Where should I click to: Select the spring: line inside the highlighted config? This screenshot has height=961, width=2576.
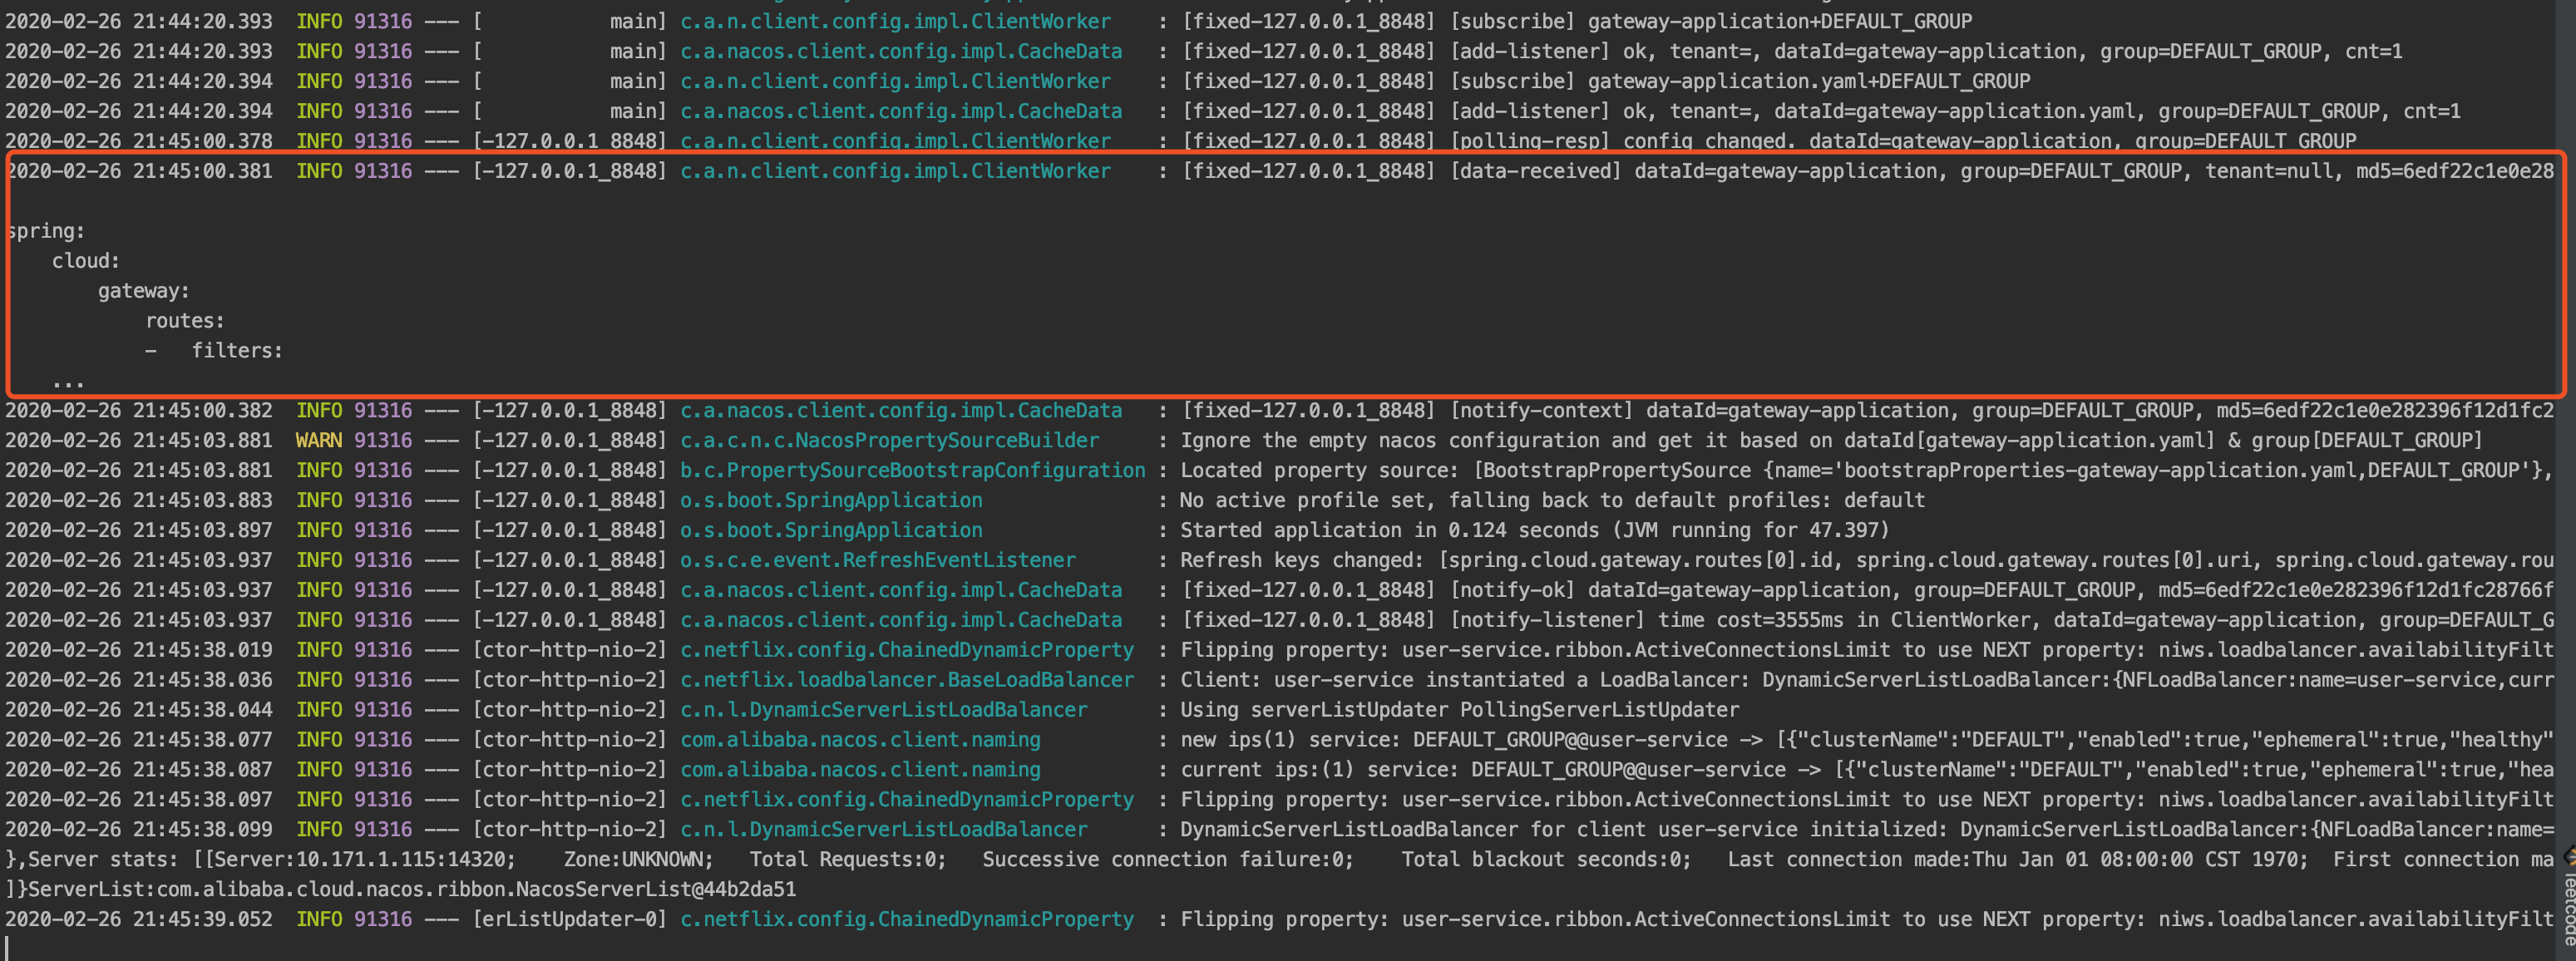coord(46,230)
